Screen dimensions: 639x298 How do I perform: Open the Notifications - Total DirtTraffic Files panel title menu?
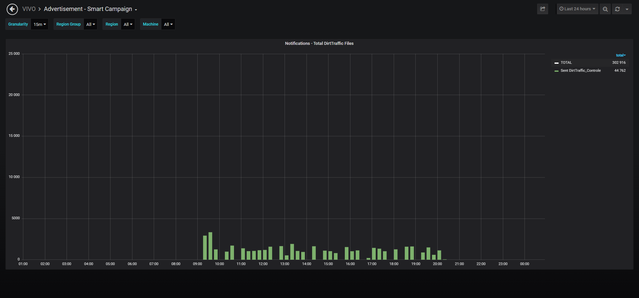coord(319,44)
